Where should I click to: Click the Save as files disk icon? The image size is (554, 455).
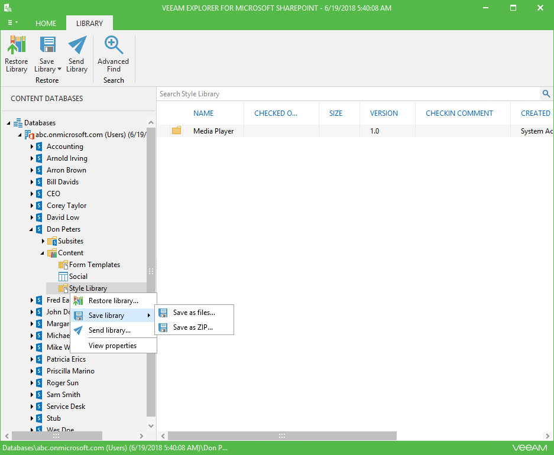click(x=163, y=313)
